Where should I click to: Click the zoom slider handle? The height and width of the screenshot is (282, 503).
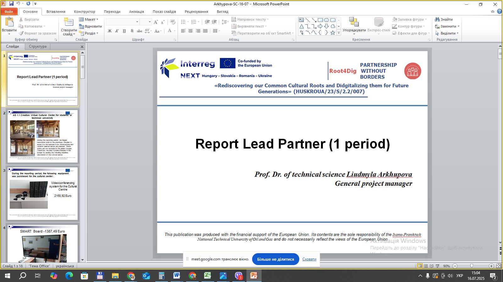point(472,266)
